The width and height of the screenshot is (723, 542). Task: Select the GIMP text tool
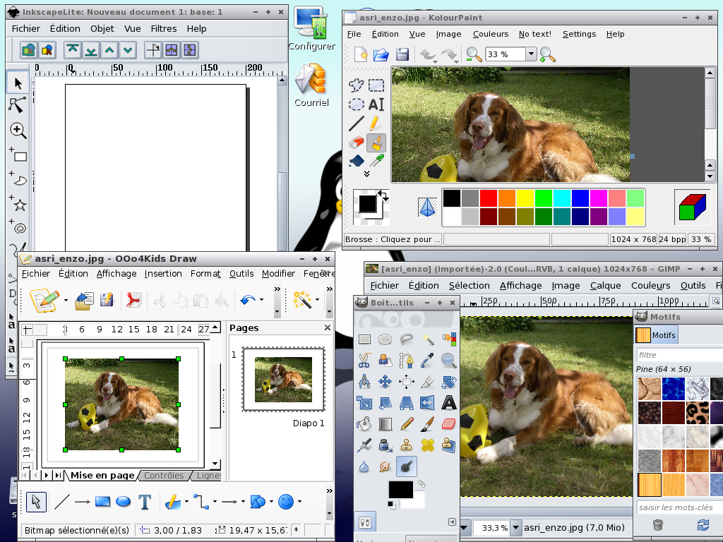448,402
